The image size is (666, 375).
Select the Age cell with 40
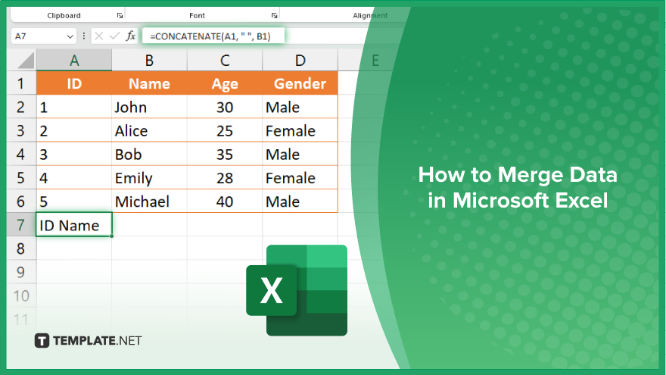tap(225, 201)
